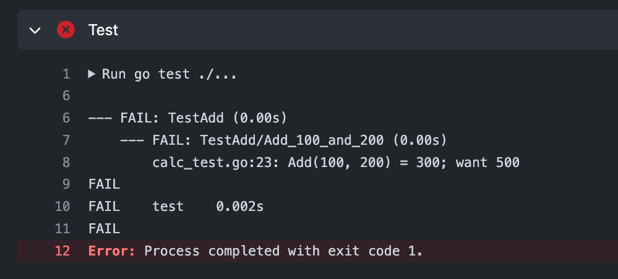Select the second line number 6
The width and height of the screenshot is (618, 279).
[x=66, y=118]
